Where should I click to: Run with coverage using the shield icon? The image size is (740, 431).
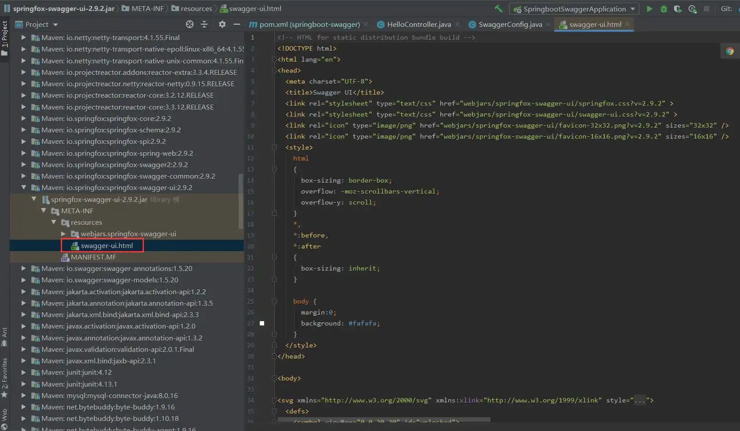click(678, 9)
